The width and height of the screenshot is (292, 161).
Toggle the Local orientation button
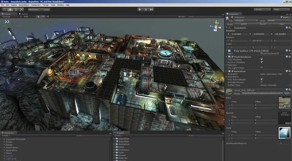click(x=45, y=9)
